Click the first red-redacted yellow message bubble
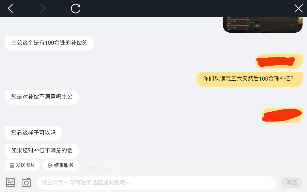 pyautogui.click(x=278, y=61)
